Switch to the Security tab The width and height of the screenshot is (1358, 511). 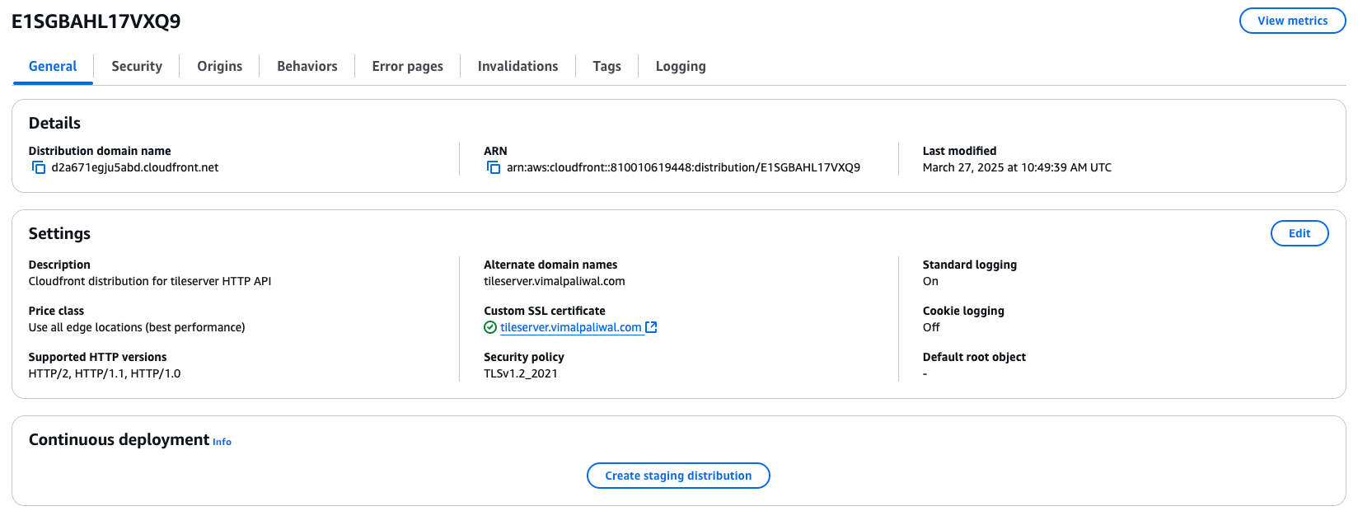pyautogui.click(x=137, y=66)
